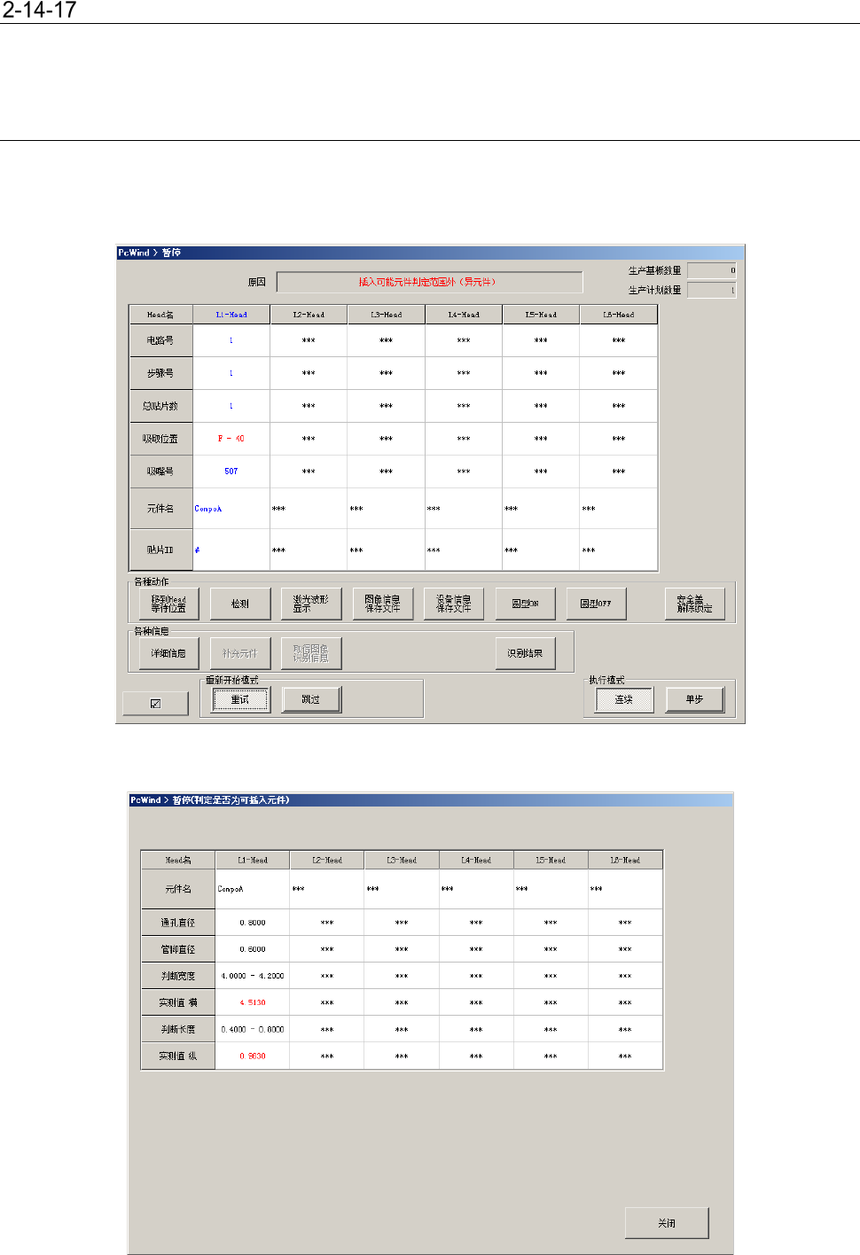Open 激光波形显示 laser waveform display

[x=311, y=604]
